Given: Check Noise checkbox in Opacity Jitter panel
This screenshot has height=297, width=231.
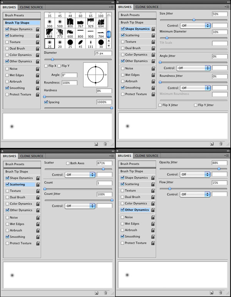Looking at the screenshot, I should point(122,217).
